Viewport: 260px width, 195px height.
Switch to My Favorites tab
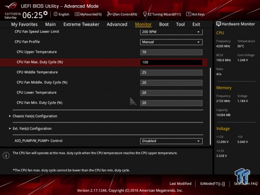pos(24,24)
